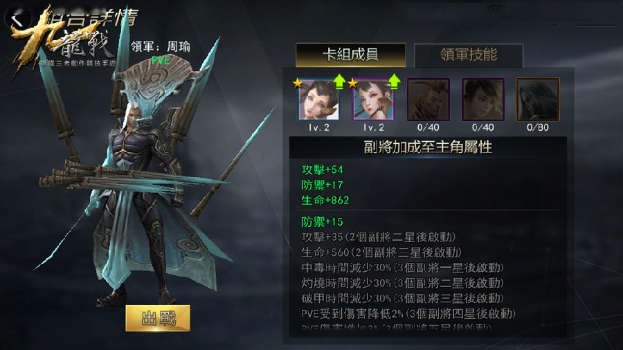
Task: Open locked general slot showing first 0/40
Action: click(428, 100)
